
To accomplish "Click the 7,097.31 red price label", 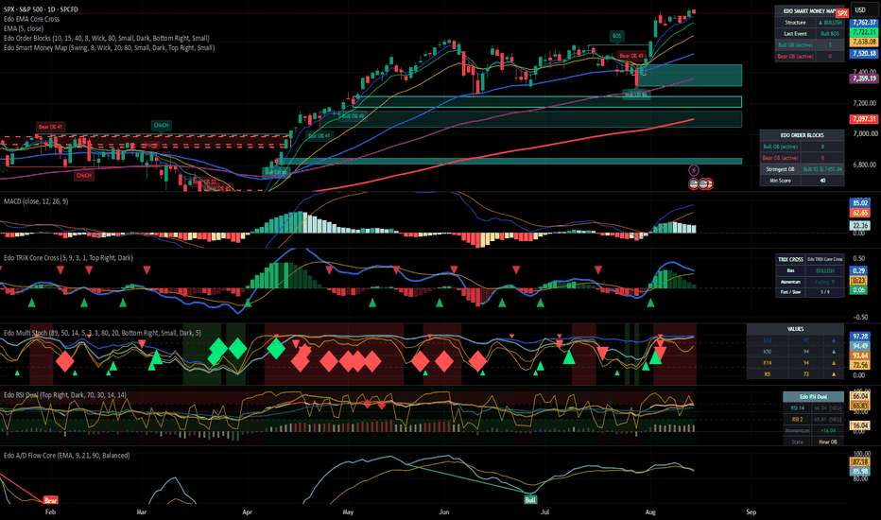I will [864, 119].
